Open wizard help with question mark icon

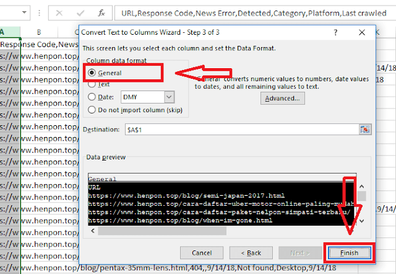click(x=335, y=32)
